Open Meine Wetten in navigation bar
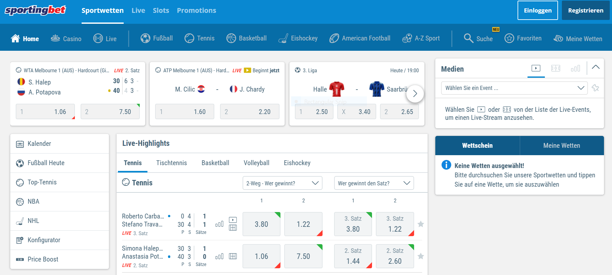 pos(578,39)
